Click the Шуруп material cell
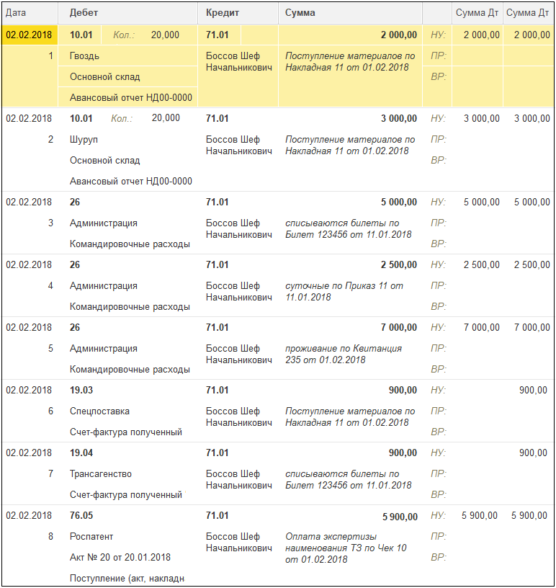 [x=84, y=140]
